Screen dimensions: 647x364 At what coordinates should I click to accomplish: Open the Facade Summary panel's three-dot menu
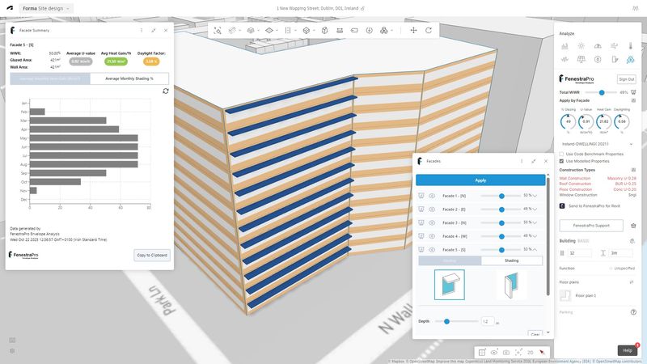coord(142,30)
